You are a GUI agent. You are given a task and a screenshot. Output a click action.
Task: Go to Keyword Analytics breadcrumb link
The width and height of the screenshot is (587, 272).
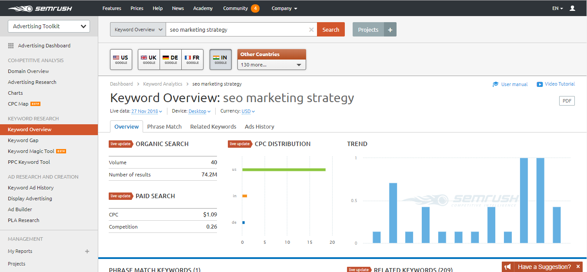click(163, 84)
